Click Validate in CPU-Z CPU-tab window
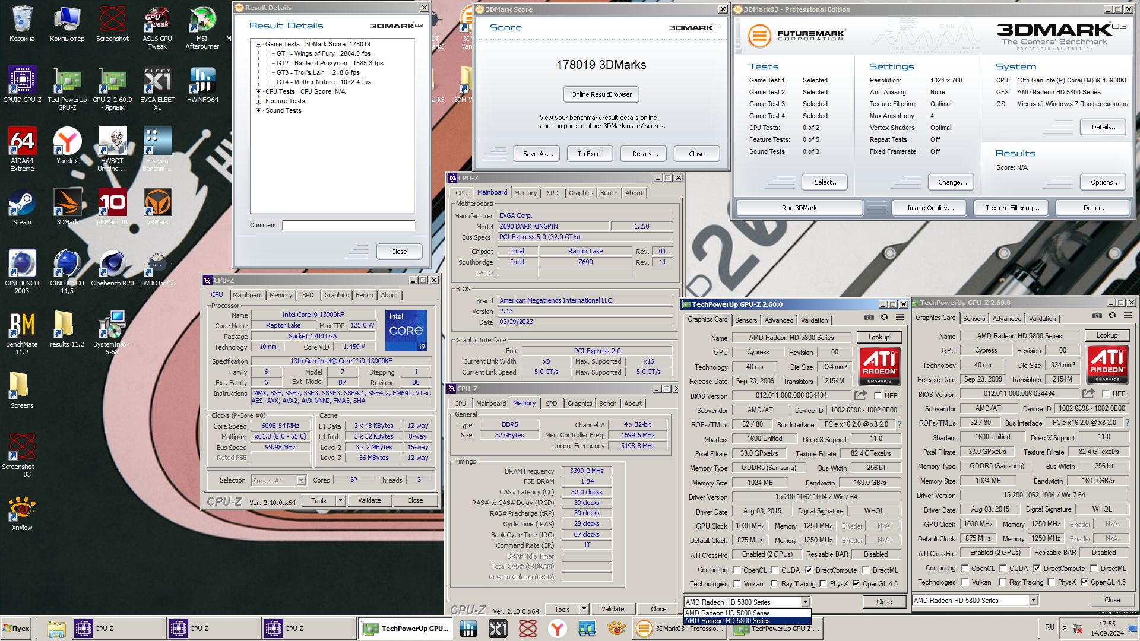Screen dimensions: 1140x641 click(369, 500)
